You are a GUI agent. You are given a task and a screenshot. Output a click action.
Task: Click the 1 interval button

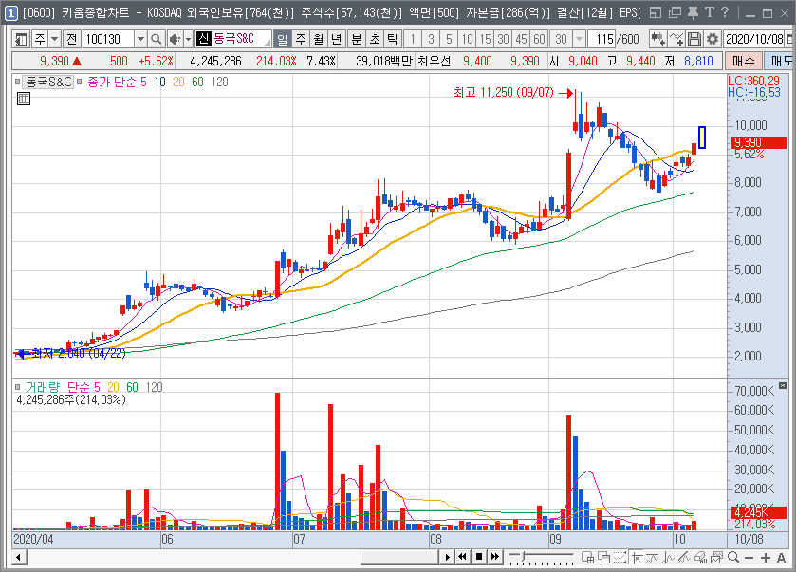(x=413, y=39)
